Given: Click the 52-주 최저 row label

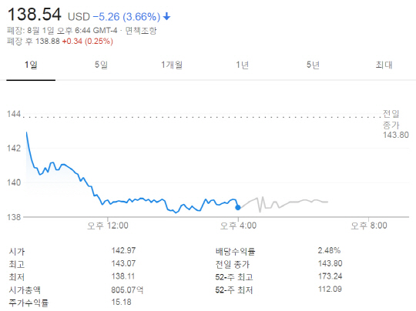Looking at the screenshot, I should pyautogui.click(x=234, y=289).
